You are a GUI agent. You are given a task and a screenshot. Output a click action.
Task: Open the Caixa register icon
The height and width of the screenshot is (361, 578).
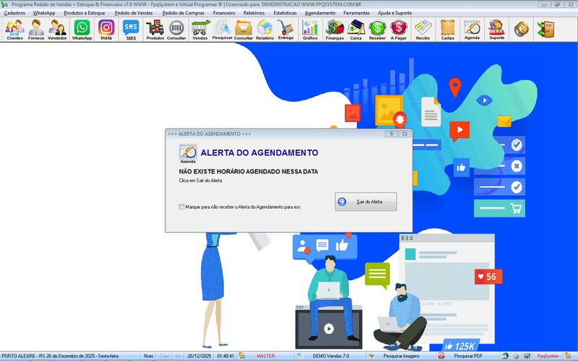(x=355, y=30)
